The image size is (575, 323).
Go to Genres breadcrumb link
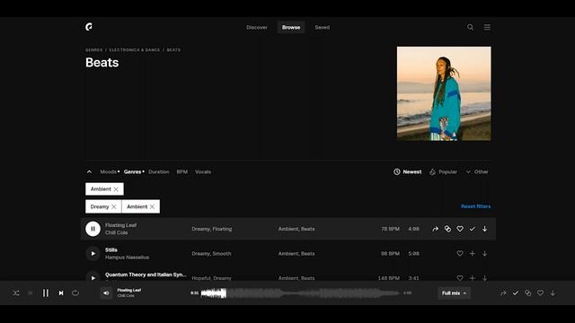click(93, 50)
